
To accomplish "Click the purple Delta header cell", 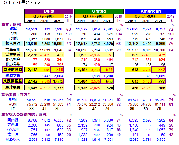I will tap(49, 11).
